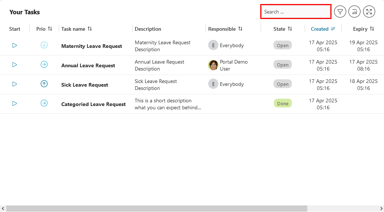Click the Prio column header label

41,29
